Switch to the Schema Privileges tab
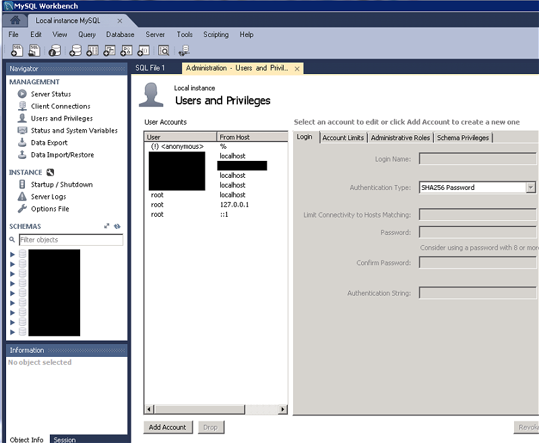Image resolution: width=539 pixels, height=443 pixels. tap(463, 138)
